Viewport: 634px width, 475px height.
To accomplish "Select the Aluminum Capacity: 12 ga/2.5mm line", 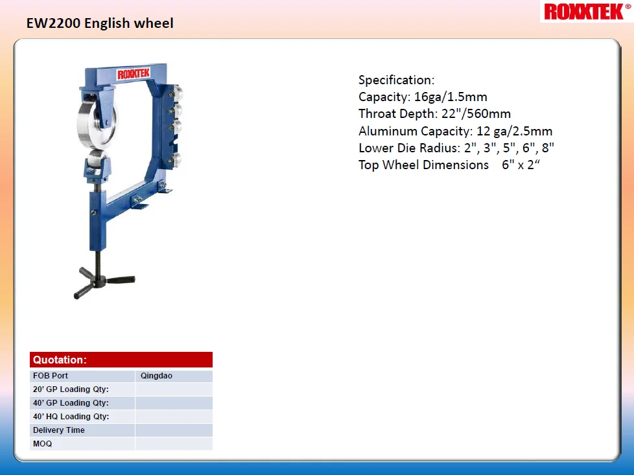I will (455, 131).
